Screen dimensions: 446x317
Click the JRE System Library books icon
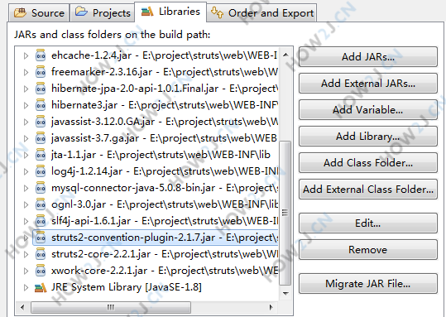[41, 287]
